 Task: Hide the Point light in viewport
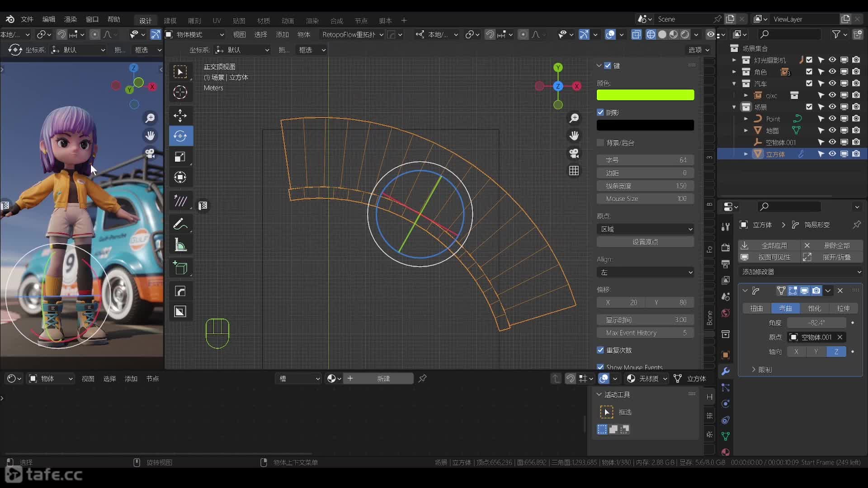[x=832, y=119]
